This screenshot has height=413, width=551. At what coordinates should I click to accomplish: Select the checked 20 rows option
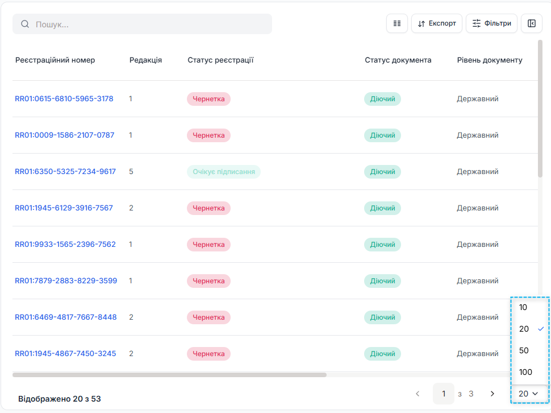pos(530,329)
